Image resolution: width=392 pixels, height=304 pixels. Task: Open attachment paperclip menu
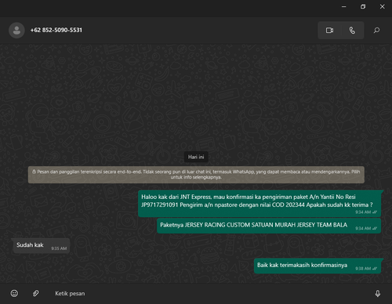point(36,293)
